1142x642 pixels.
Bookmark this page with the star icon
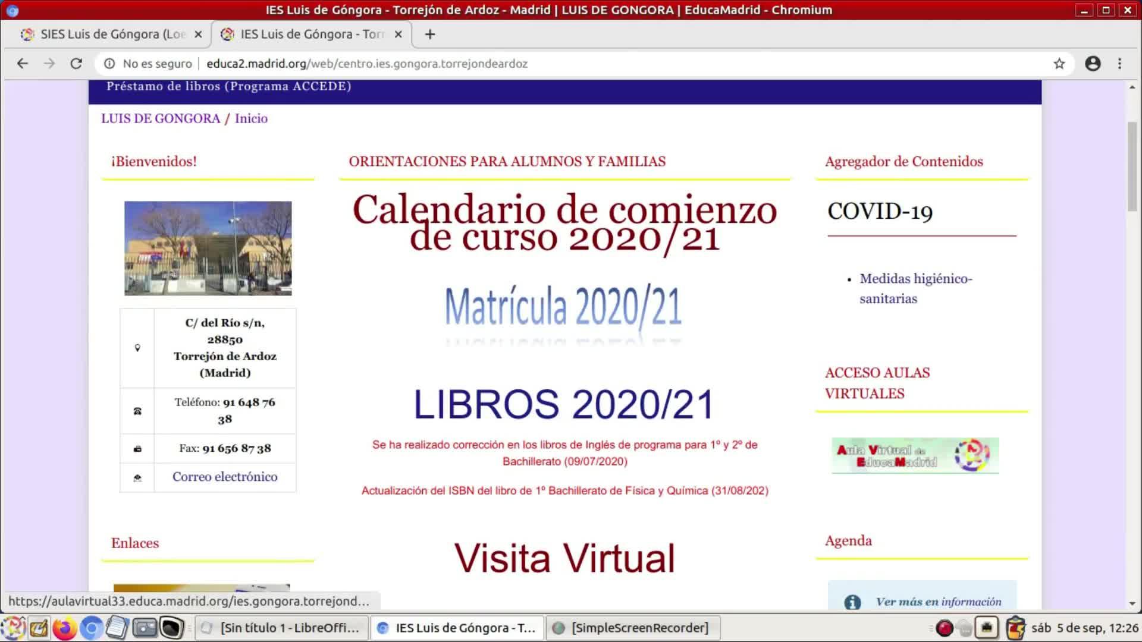click(x=1059, y=64)
